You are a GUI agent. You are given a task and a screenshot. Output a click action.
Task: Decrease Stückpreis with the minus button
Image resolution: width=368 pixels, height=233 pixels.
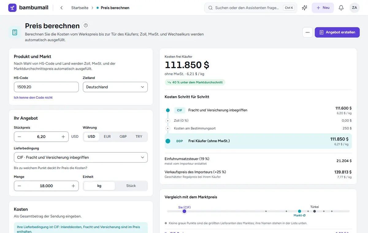[19, 137]
